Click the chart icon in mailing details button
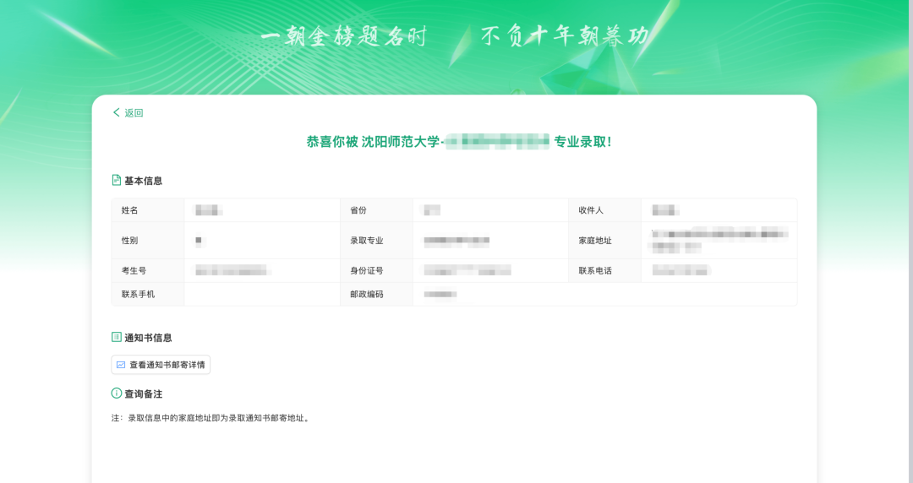Image resolution: width=913 pixels, height=483 pixels. 121,365
